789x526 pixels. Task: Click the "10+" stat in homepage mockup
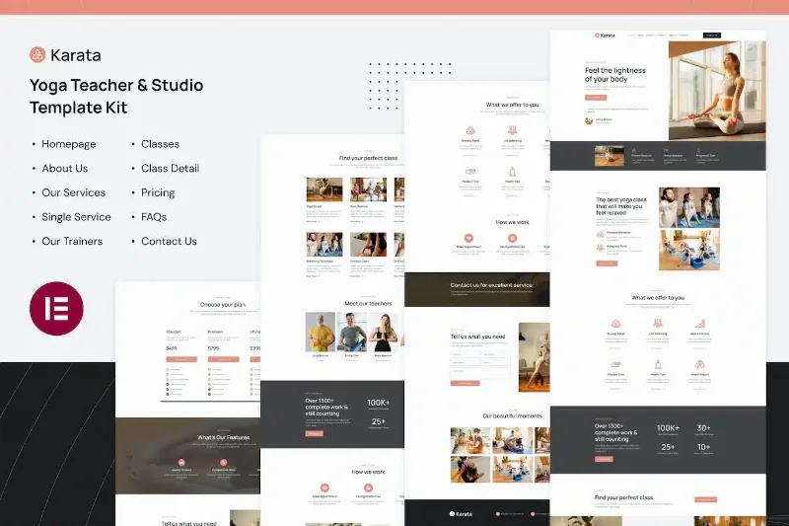pos(703,447)
